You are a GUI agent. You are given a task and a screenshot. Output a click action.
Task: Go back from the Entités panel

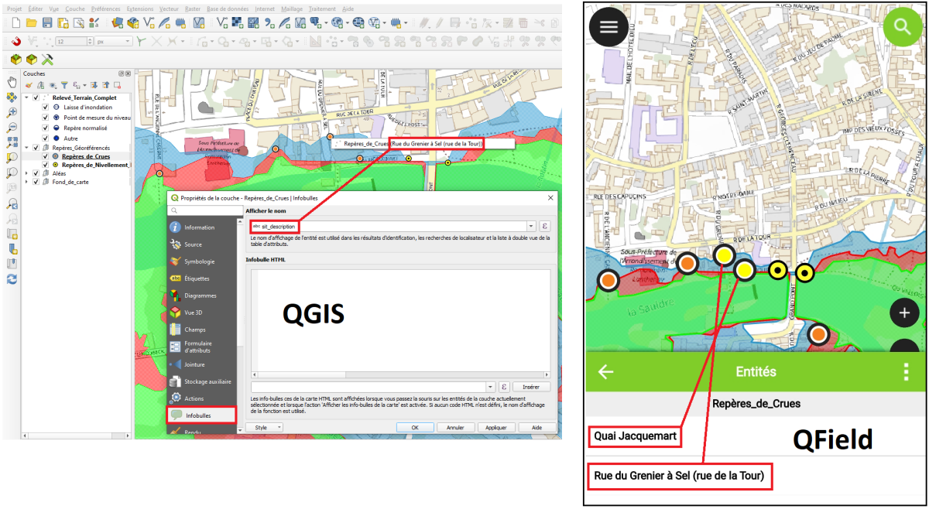[605, 371]
